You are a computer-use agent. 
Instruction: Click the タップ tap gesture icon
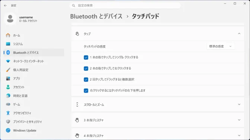pyautogui.click(x=77, y=34)
